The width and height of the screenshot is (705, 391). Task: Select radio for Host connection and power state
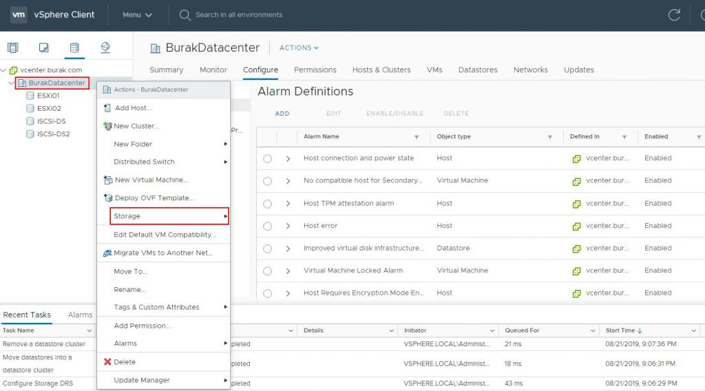click(268, 158)
